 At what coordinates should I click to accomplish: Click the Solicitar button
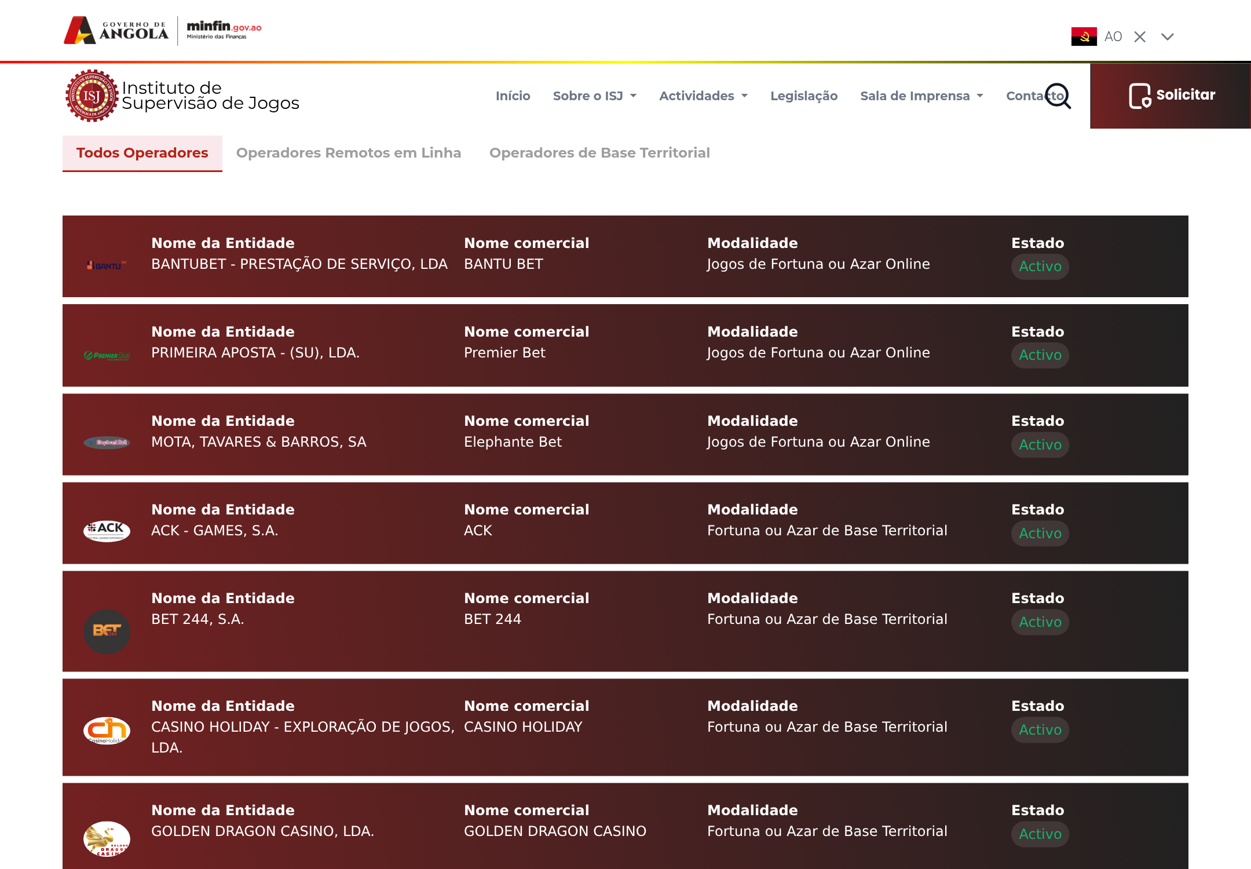click(x=1170, y=96)
